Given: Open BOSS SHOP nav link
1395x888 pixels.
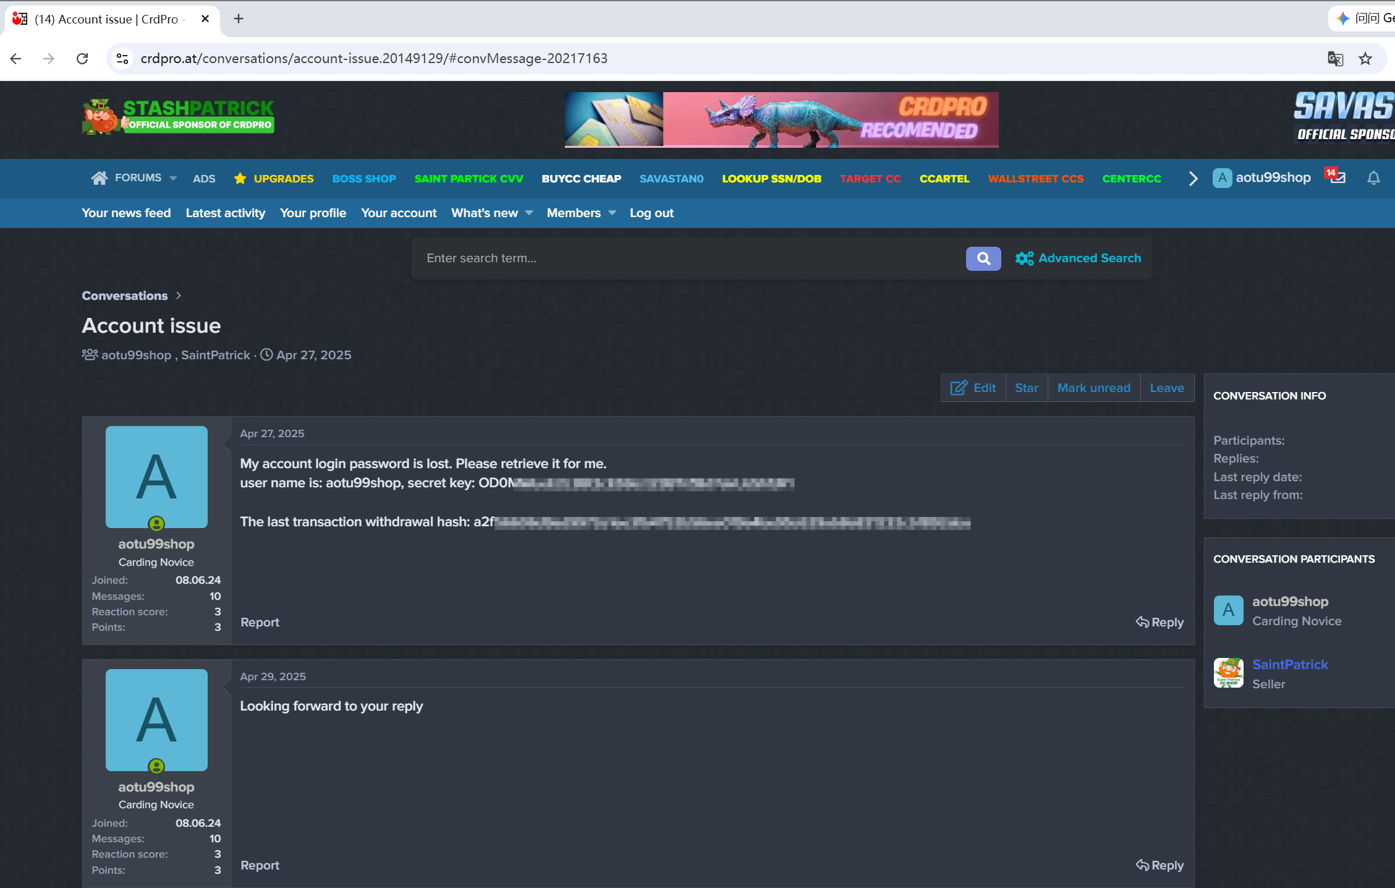Looking at the screenshot, I should pos(364,179).
